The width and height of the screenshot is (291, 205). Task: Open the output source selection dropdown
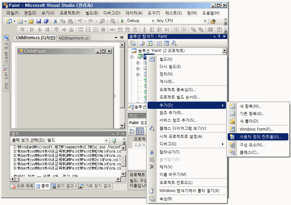pos(106,140)
